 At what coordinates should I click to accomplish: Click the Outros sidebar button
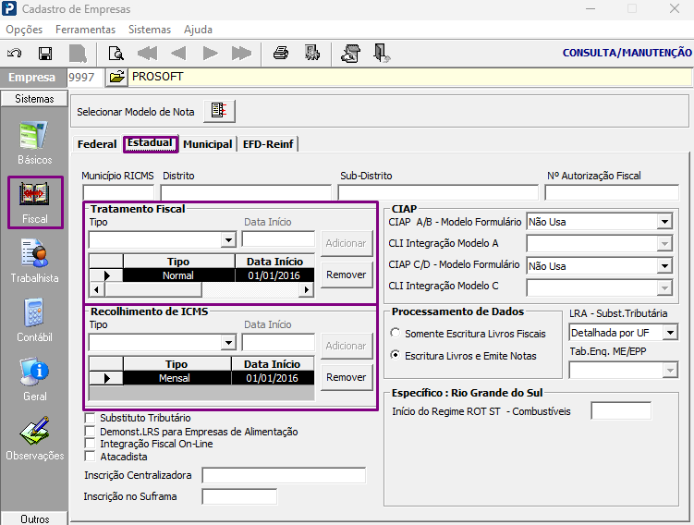(x=34, y=519)
